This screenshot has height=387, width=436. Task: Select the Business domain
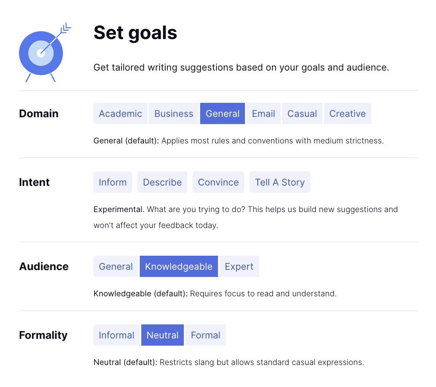coord(174,113)
